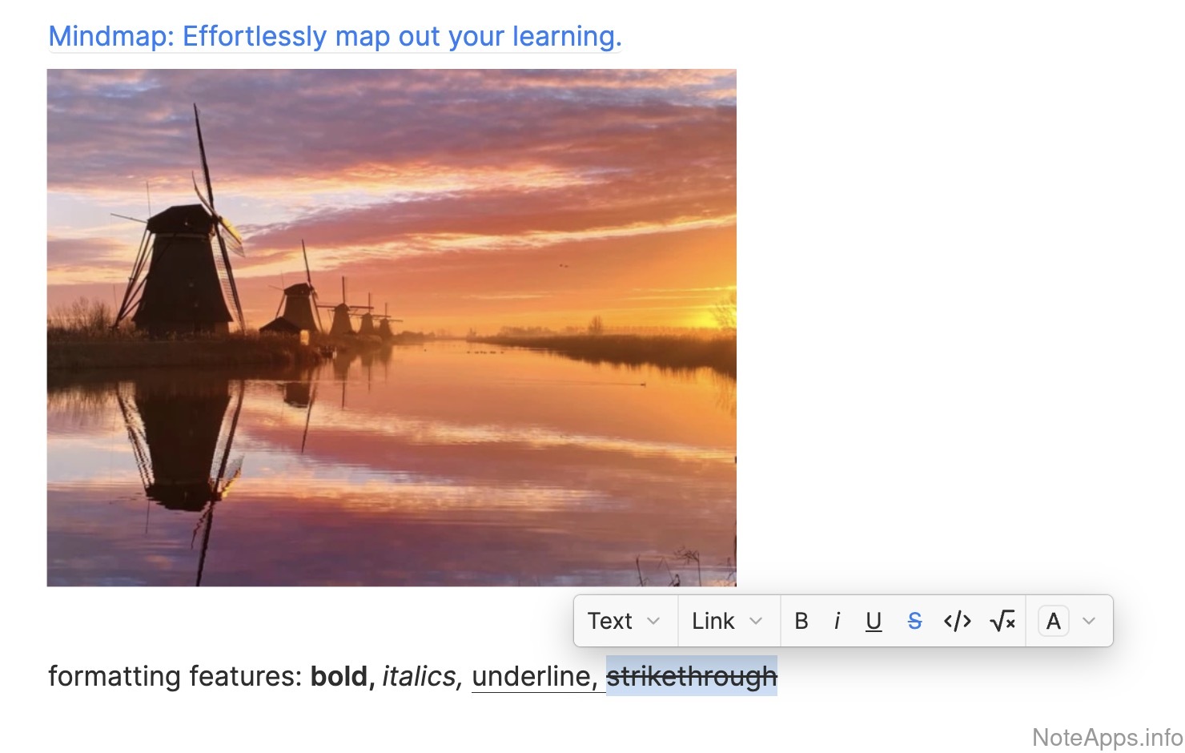This screenshot has height=753, width=1185.
Task: Click the NoteApps.info watermark
Action: click(1107, 737)
